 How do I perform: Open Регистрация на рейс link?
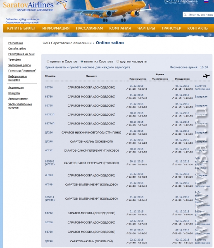click(21, 54)
